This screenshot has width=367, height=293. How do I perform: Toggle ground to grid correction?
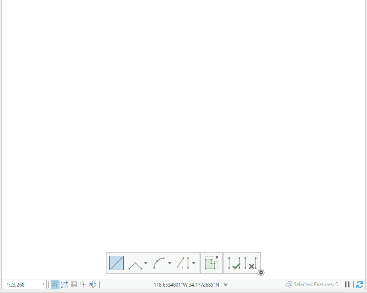click(93, 284)
